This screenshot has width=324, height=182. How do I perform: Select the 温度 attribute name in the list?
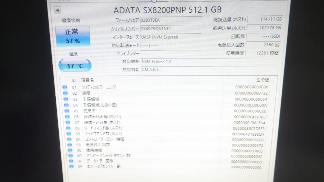coord(86,93)
